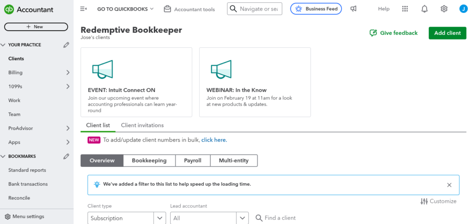Open the apps grid icon

click(405, 9)
